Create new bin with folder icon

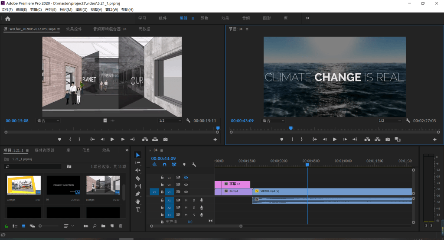(103, 226)
